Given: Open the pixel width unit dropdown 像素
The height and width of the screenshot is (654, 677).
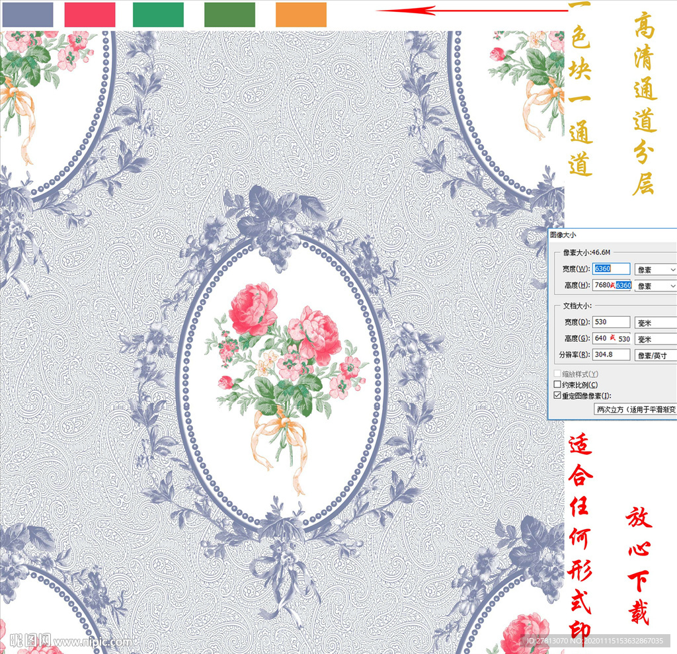Looking at the screenshot, I should 655,270.
